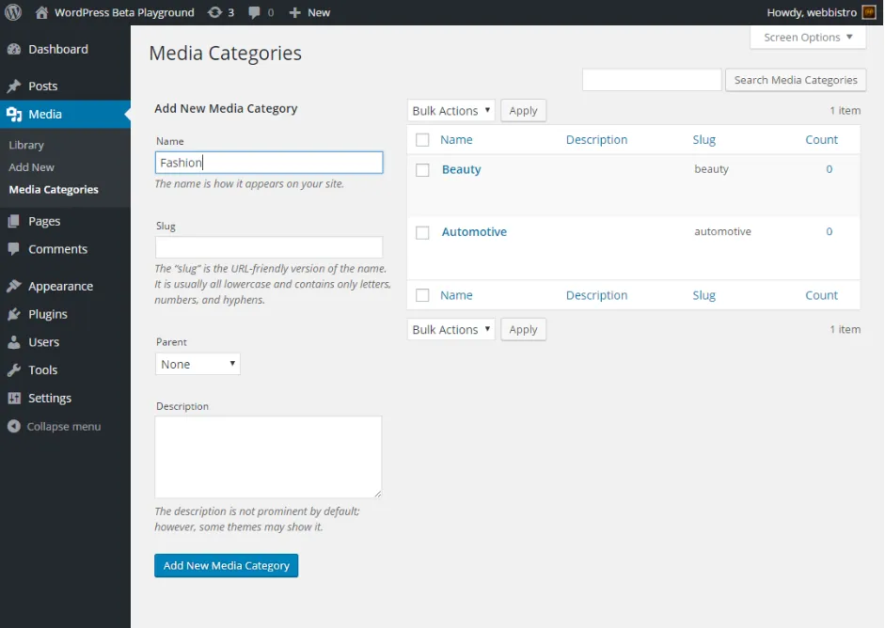Click the Settings sliders icon
Viewport: 885px width, 628px height.
coord(14,398)
